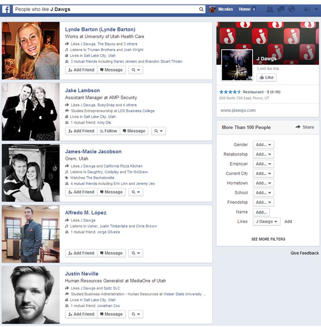
Task: Open search dropdown for Jake Lambson
Action: click(x=159, y=131)
